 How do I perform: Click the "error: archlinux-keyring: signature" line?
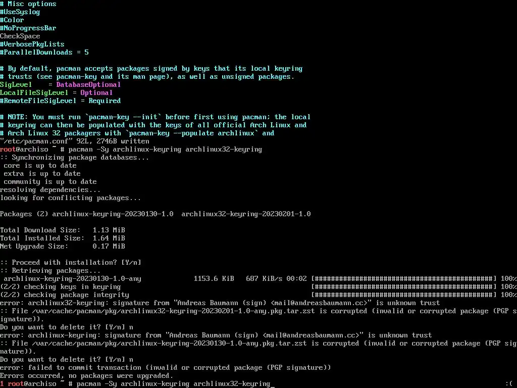point(216,335)
